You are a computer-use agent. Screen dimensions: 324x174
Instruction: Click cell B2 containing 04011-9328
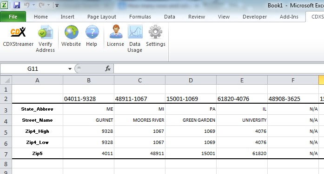[x=88, y=99]
